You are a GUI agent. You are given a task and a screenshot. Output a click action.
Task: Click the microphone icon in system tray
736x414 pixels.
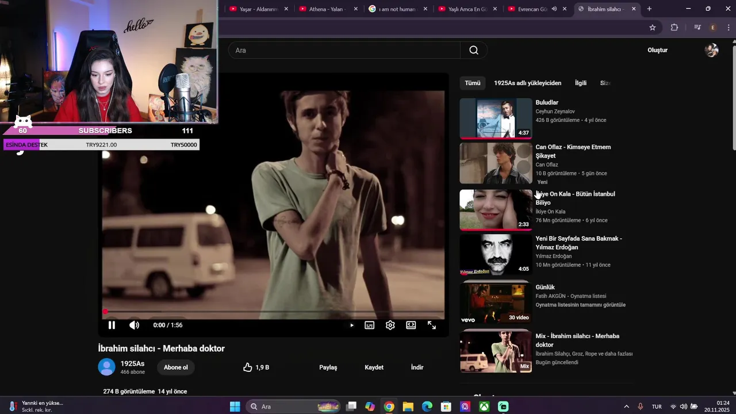point(640,407)
